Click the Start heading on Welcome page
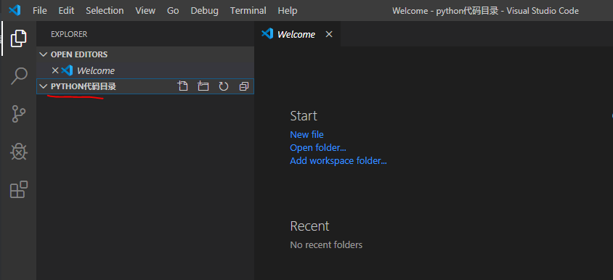Viewport: 613px width, 280px height. click(304, 116)
